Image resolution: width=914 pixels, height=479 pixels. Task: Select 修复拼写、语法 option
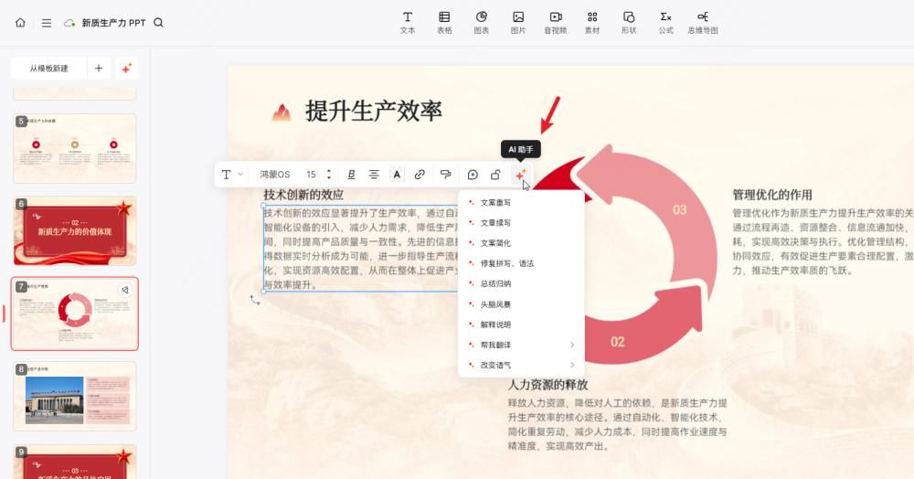[521, 263]
